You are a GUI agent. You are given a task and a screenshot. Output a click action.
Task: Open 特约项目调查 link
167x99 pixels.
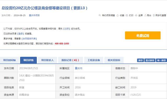(x=109, y=15)
